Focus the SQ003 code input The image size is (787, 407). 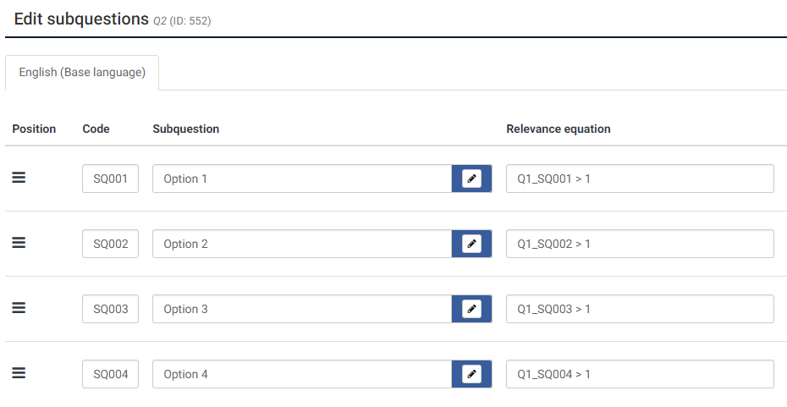coord(110,309)
